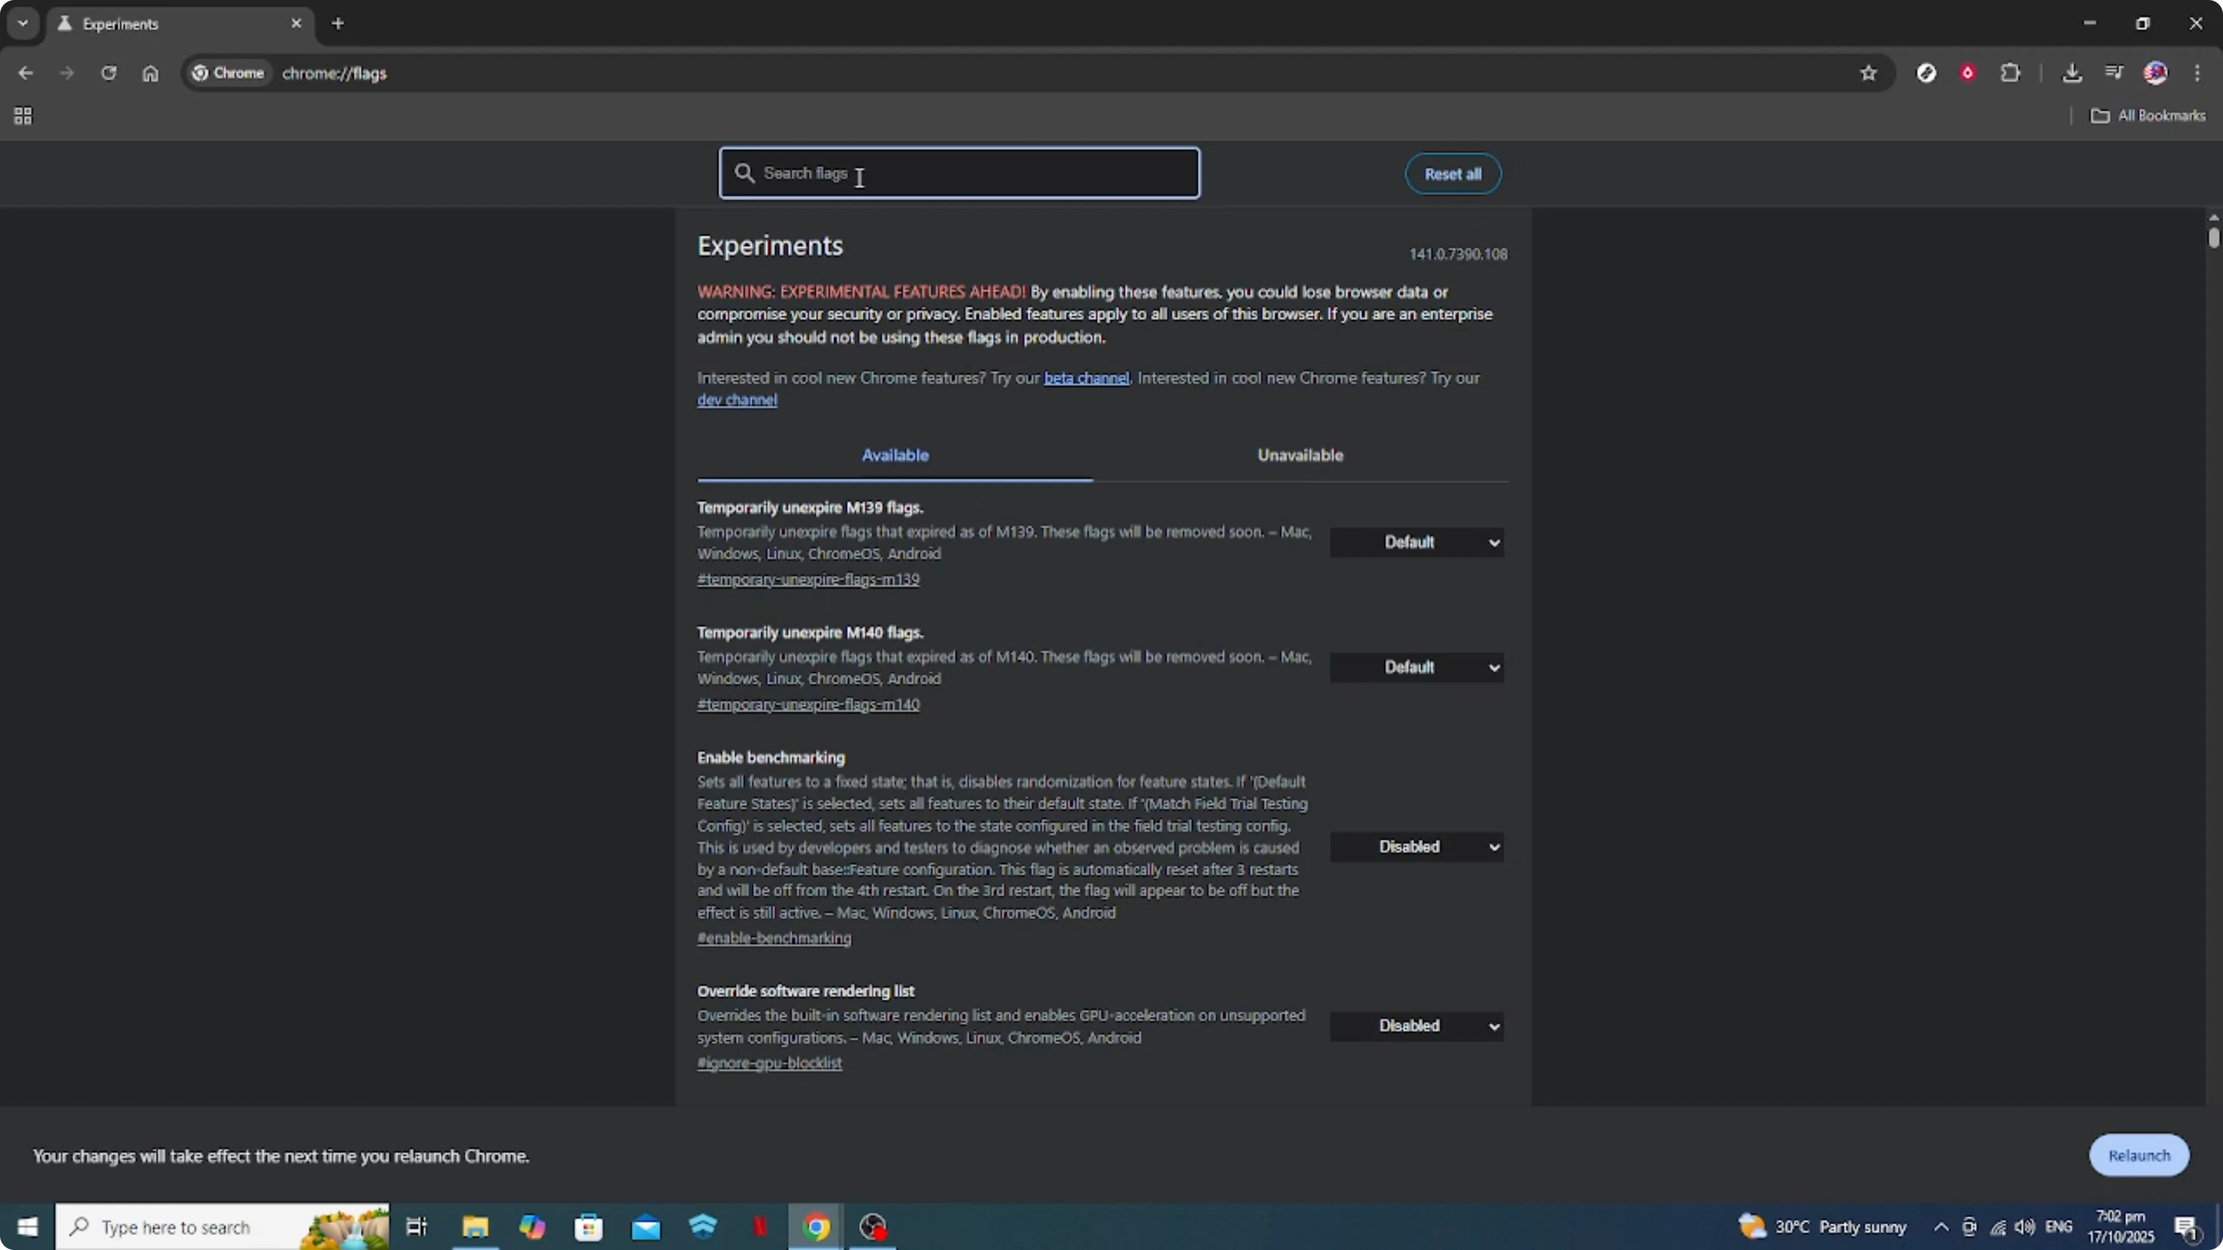Navigate back with the back arrow
The width and height of the screenshot is (2223, 1250).
pyautogui.click(x=25, y=72)
